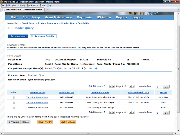Click the Review Process breadcrumb link

click(47, 23)
